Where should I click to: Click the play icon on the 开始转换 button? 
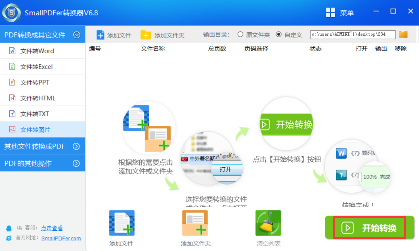coord(347,228)
